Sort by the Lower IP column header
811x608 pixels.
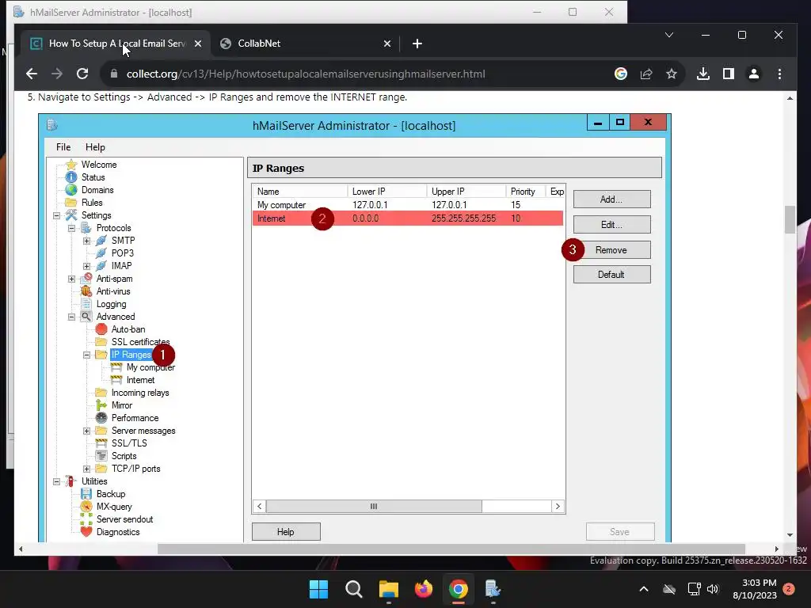pyautogui.click(x=386, y=192)
